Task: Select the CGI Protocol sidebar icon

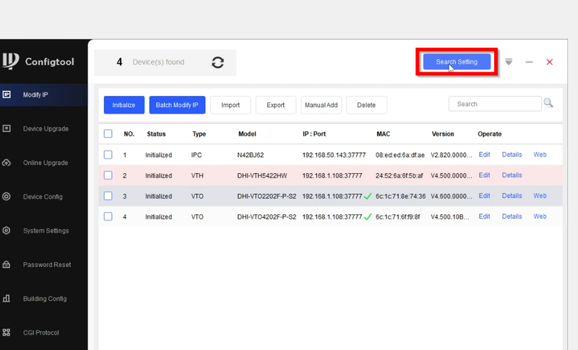Action: click(7, 333)
